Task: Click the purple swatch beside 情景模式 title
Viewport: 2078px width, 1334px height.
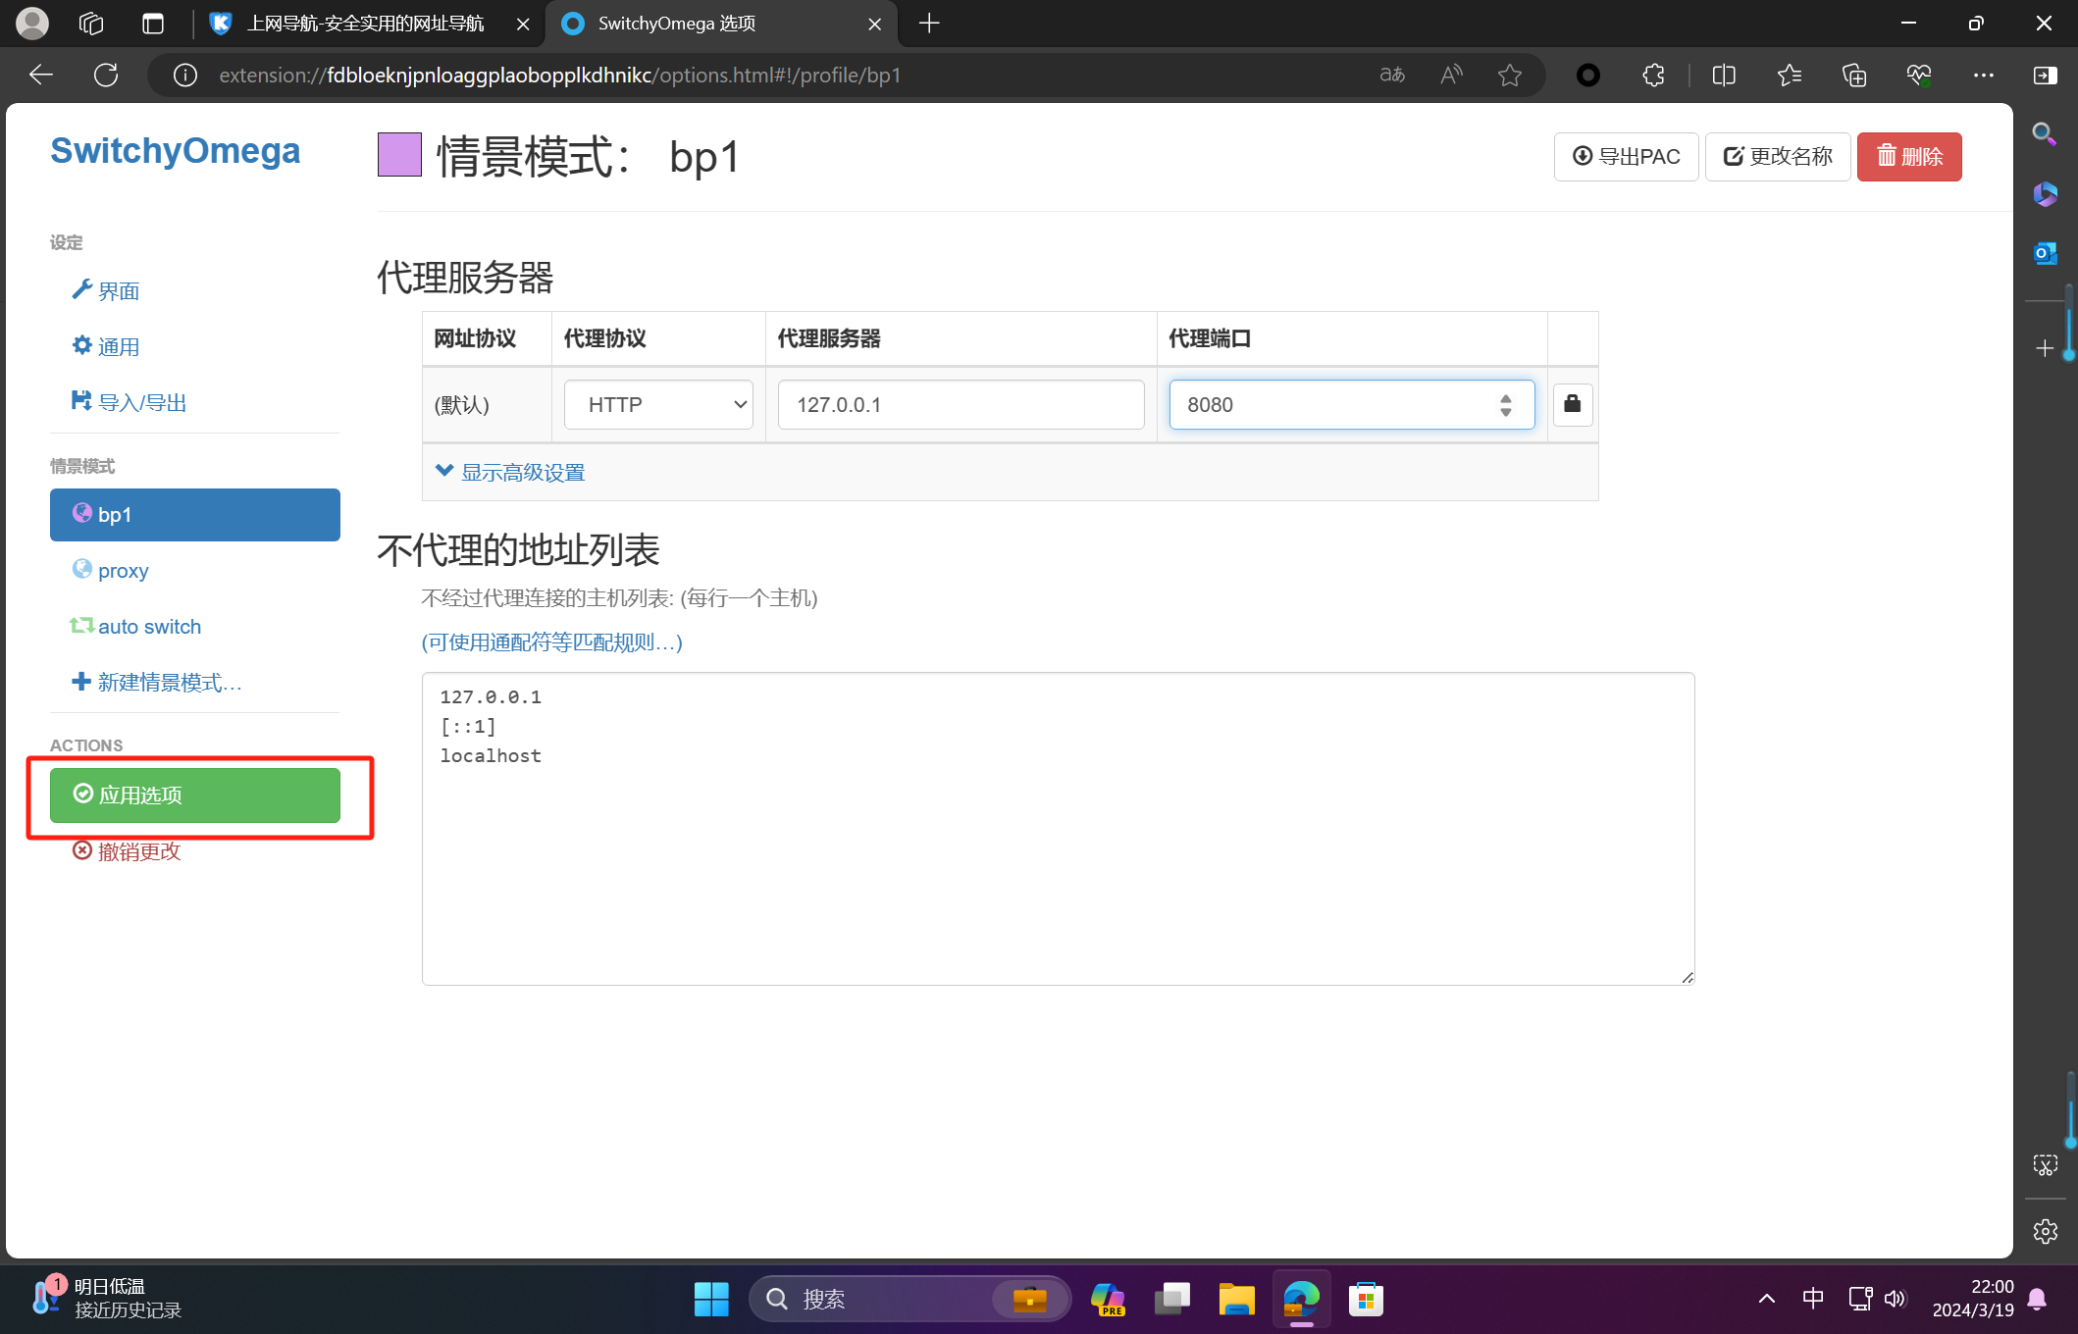Action: tap(398, 154)
